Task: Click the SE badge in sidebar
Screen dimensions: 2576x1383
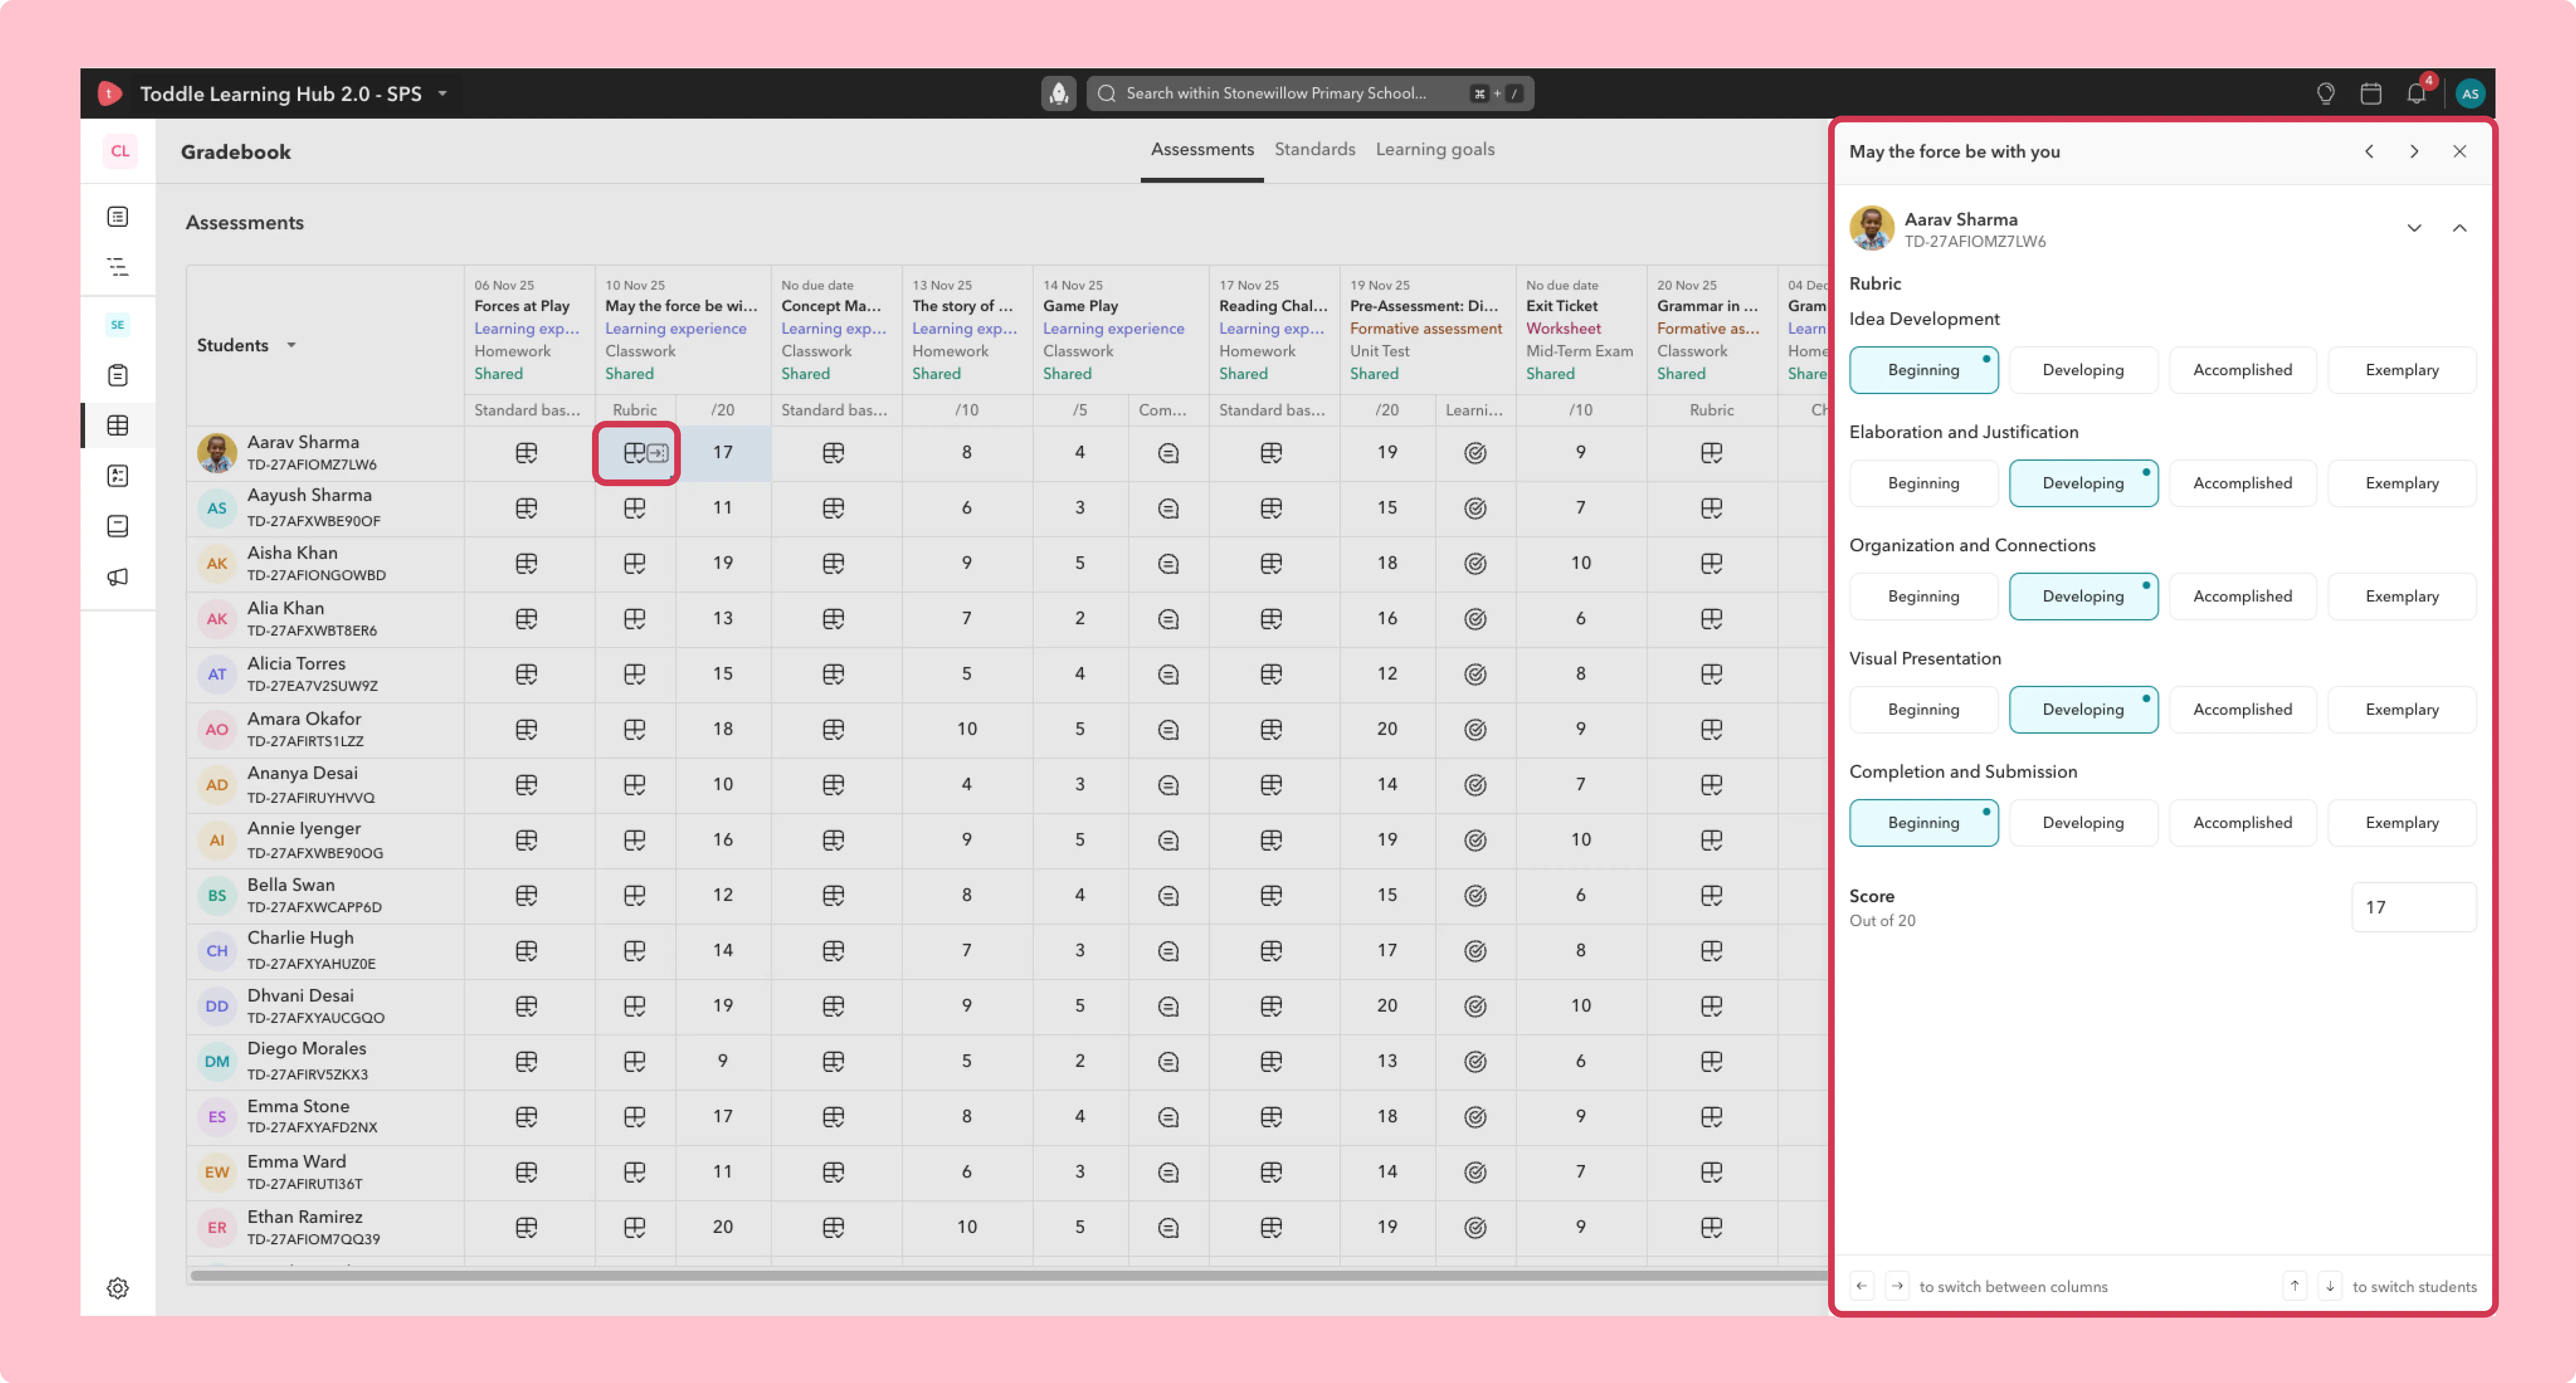Action: click(x=118, y=325)
